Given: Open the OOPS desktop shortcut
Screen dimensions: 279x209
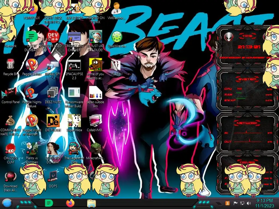Looking at the screenshot, I should [53, 179].
